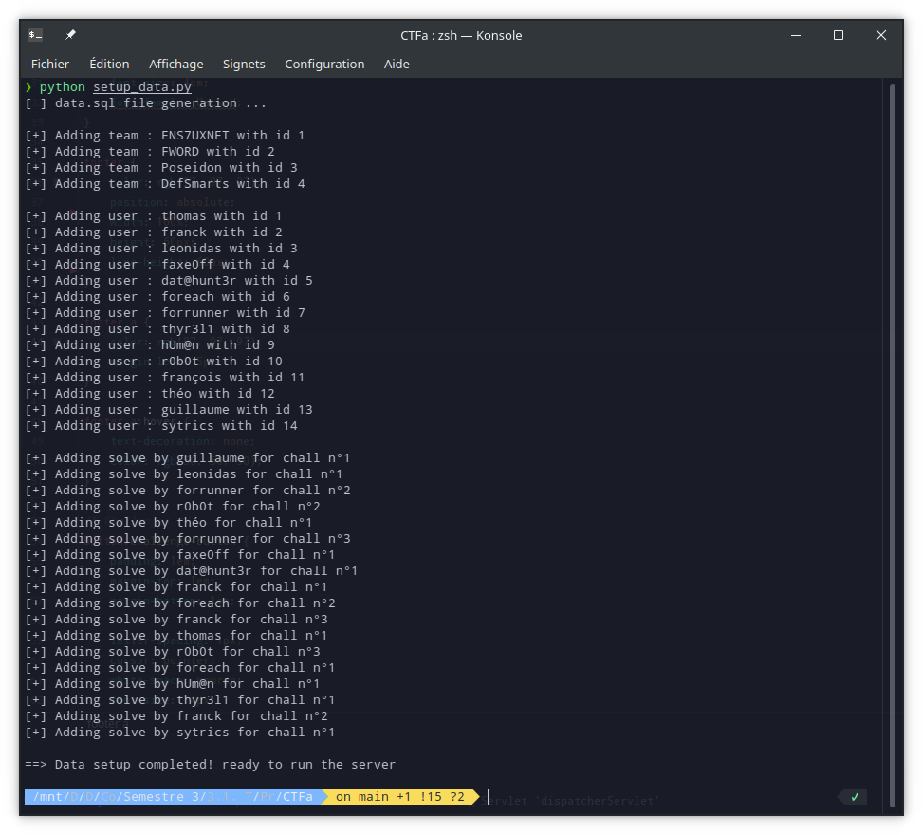Click the 'data.sql file generation ...' line
This screenshot has width=923, height=835.
pos(146,103)
